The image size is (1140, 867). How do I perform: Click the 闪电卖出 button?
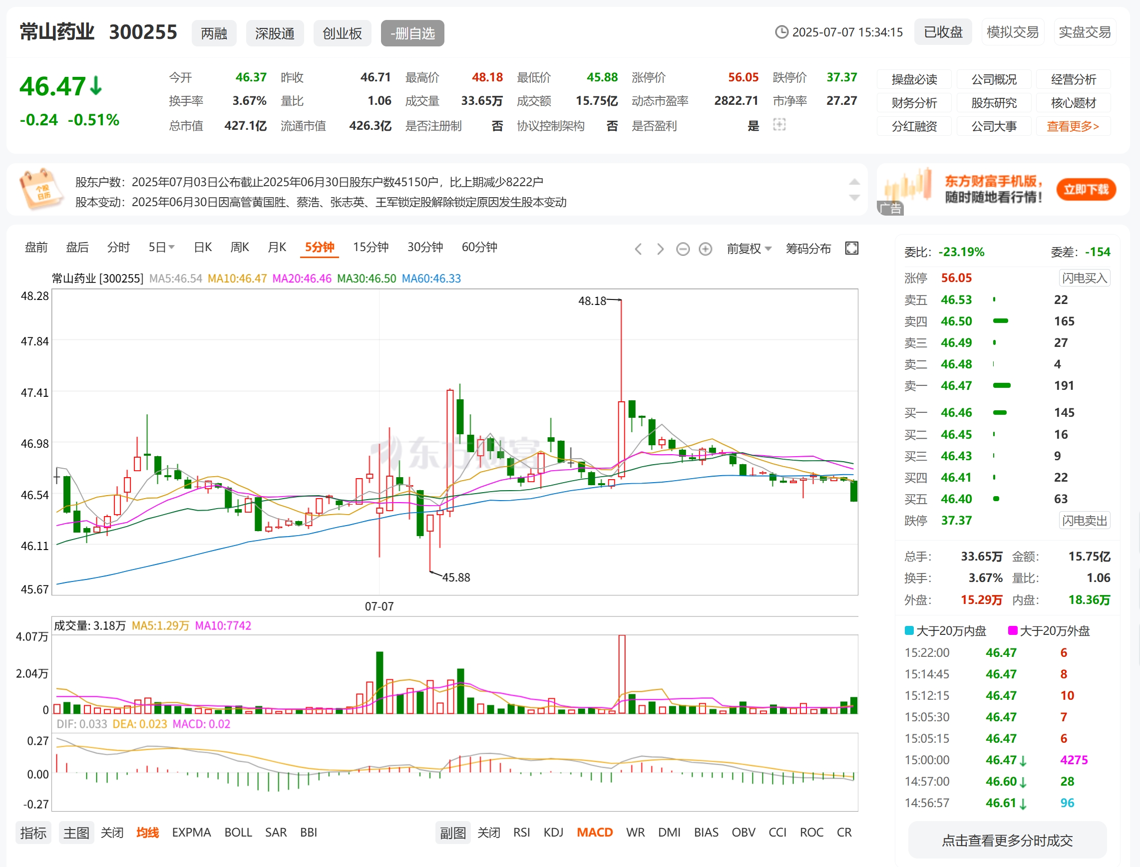pos(1084,521)
